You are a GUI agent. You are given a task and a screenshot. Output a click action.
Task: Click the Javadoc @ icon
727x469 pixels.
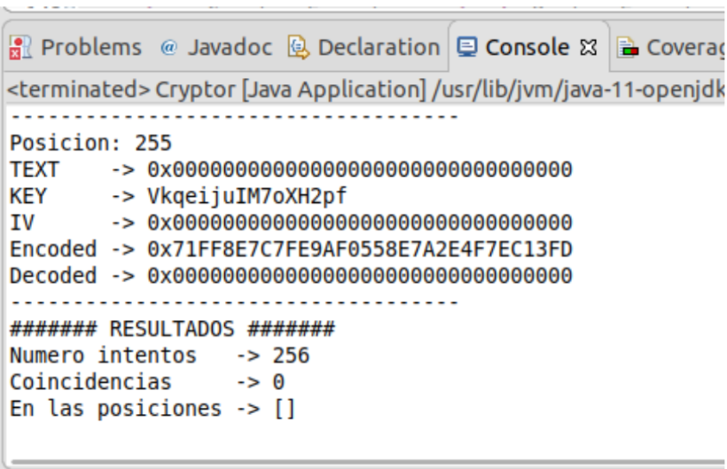point(168,48)
